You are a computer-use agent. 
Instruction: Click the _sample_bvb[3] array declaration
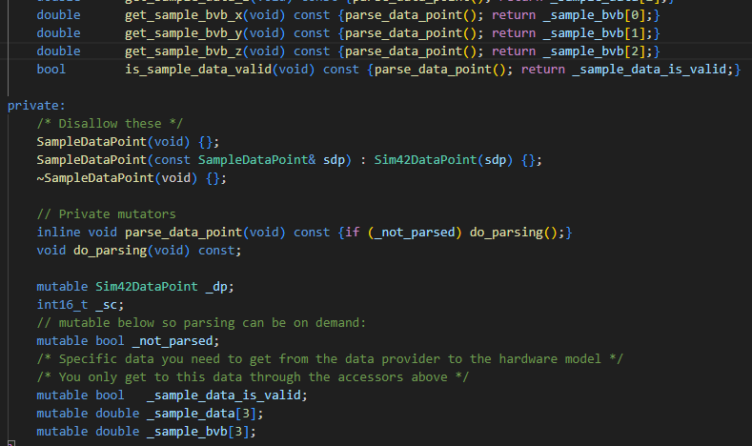click(x=198, y=432)
